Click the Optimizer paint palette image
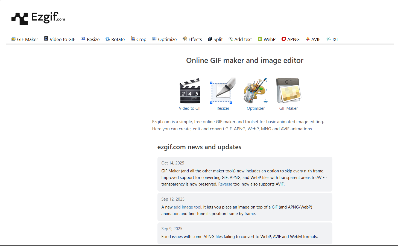 click(256, 91)
